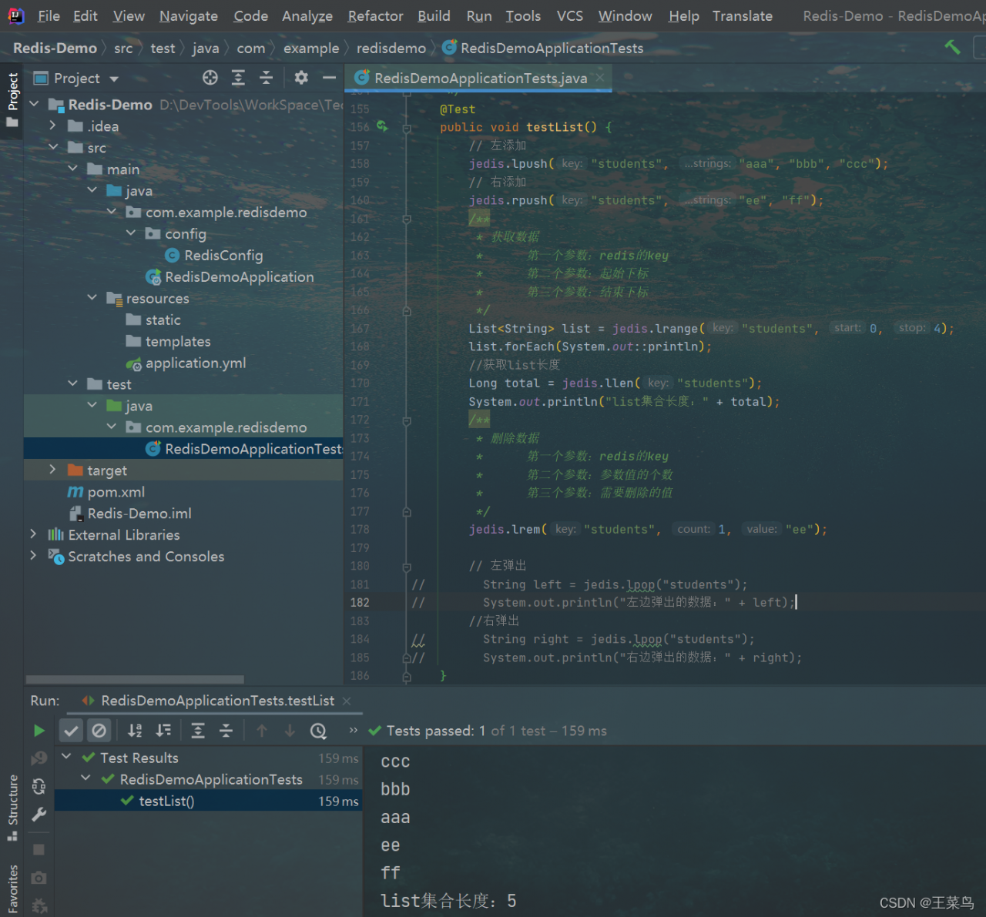Collapse all in Project panel

click(266, 78)
